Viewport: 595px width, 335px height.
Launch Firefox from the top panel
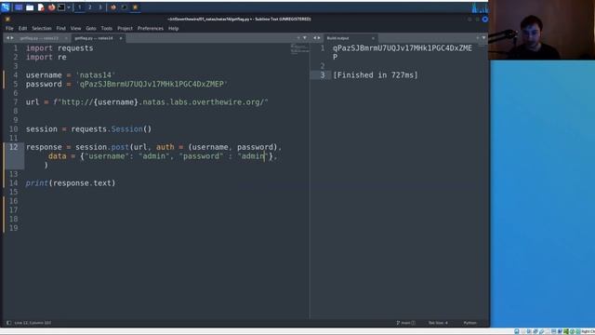coord(51,7)
